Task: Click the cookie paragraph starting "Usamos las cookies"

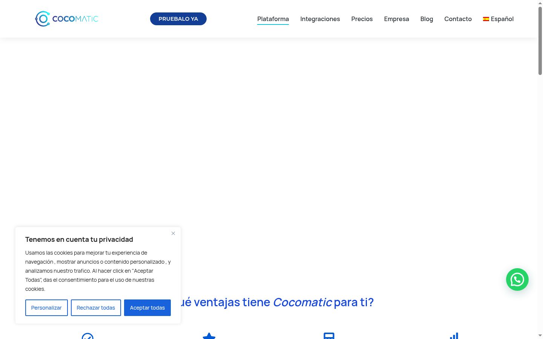Action: point(98,271)
